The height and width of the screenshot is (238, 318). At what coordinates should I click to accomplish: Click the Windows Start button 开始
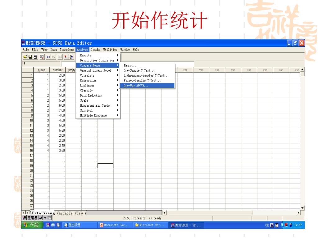32,225
